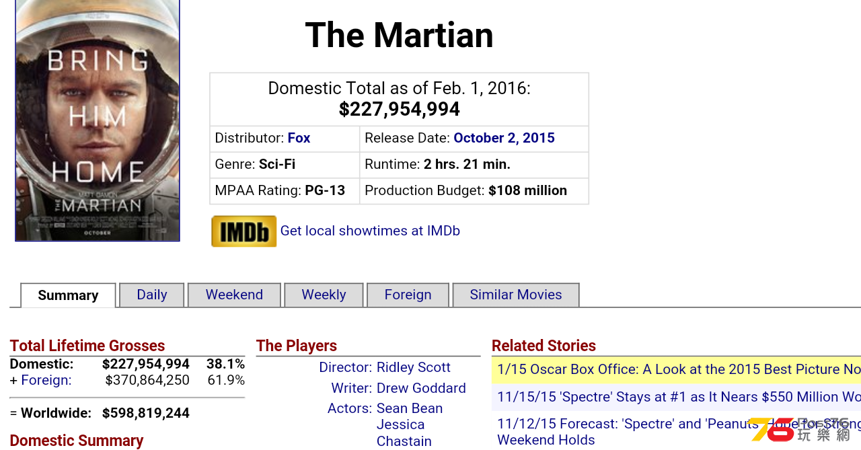861x450 pixels.
Task: Open Get local showtimes at IMDb link
Action: (x=370, y=231)
